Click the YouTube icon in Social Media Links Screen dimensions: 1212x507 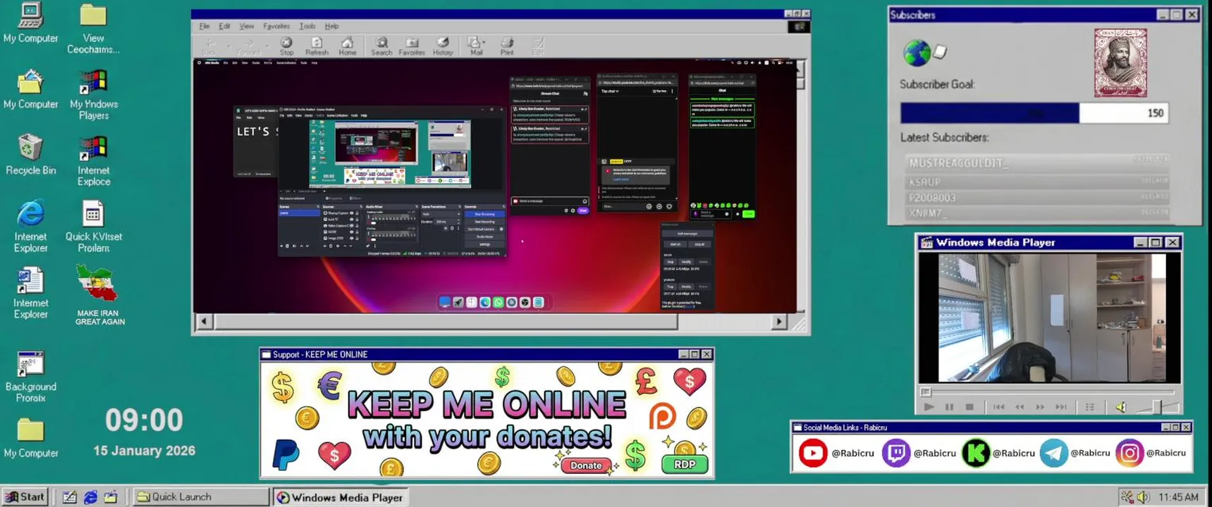point(812,453)
